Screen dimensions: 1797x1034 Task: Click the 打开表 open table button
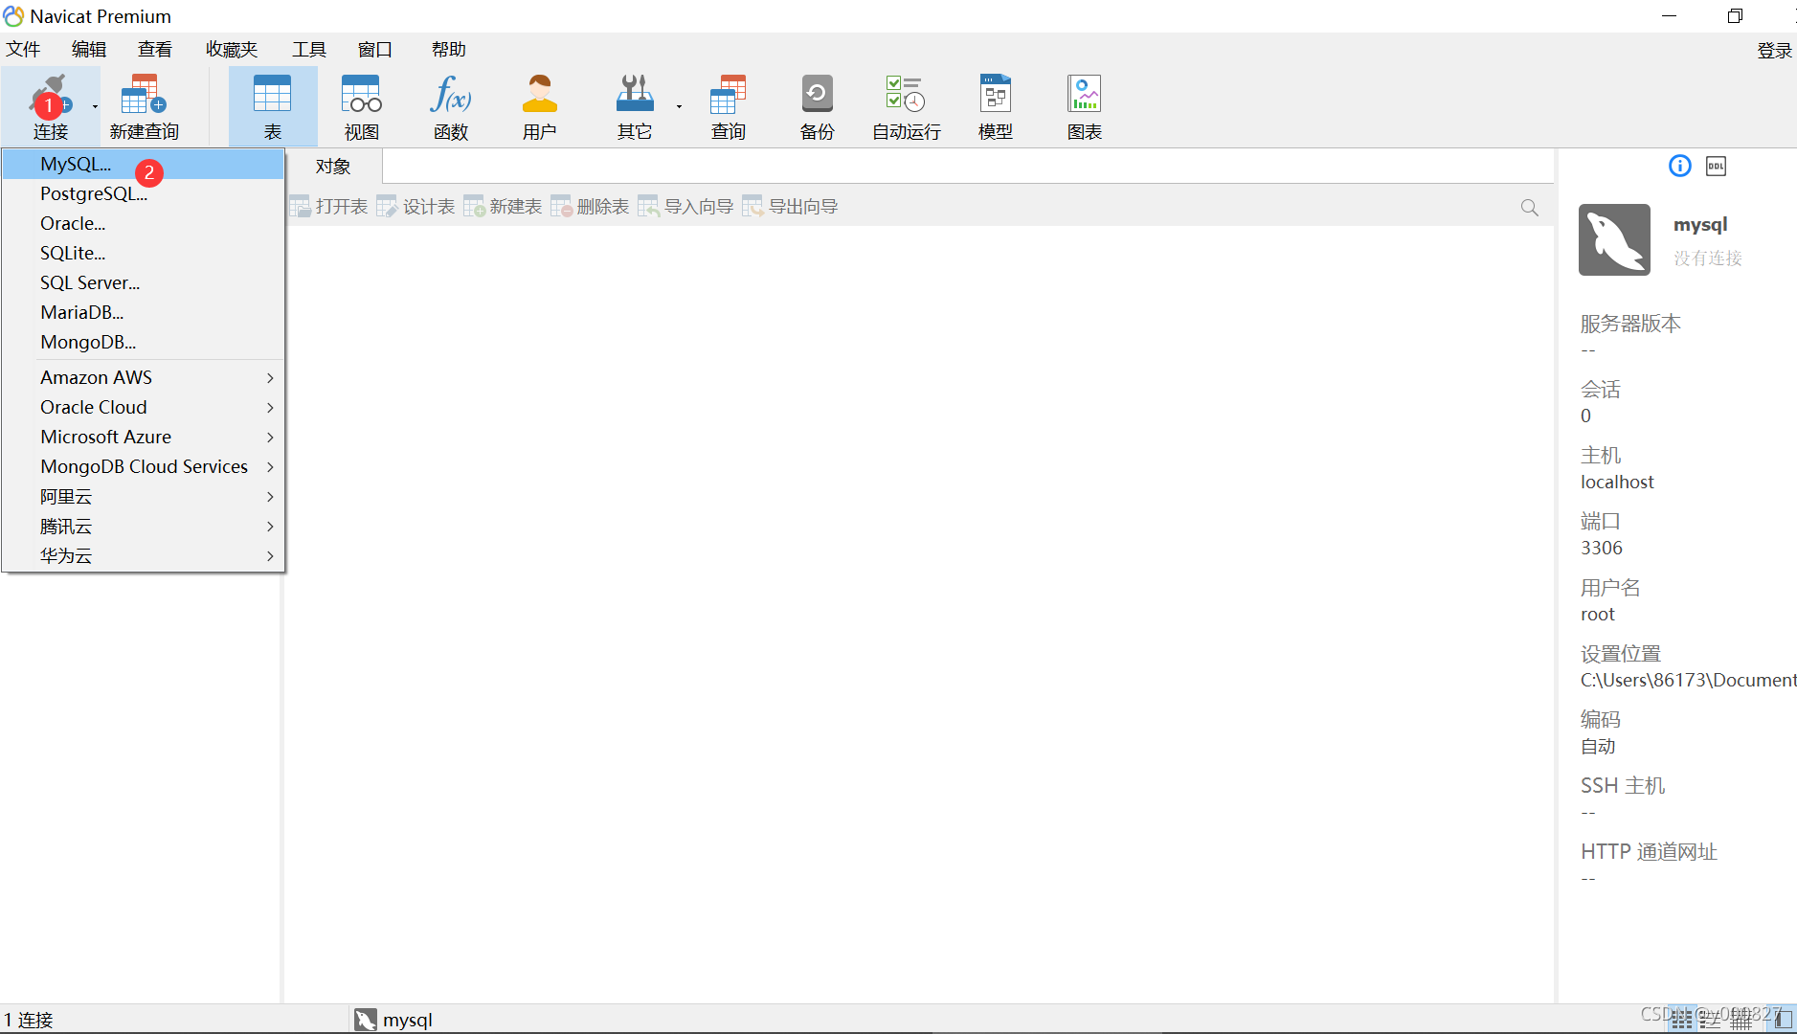click(x=328, y=207)
